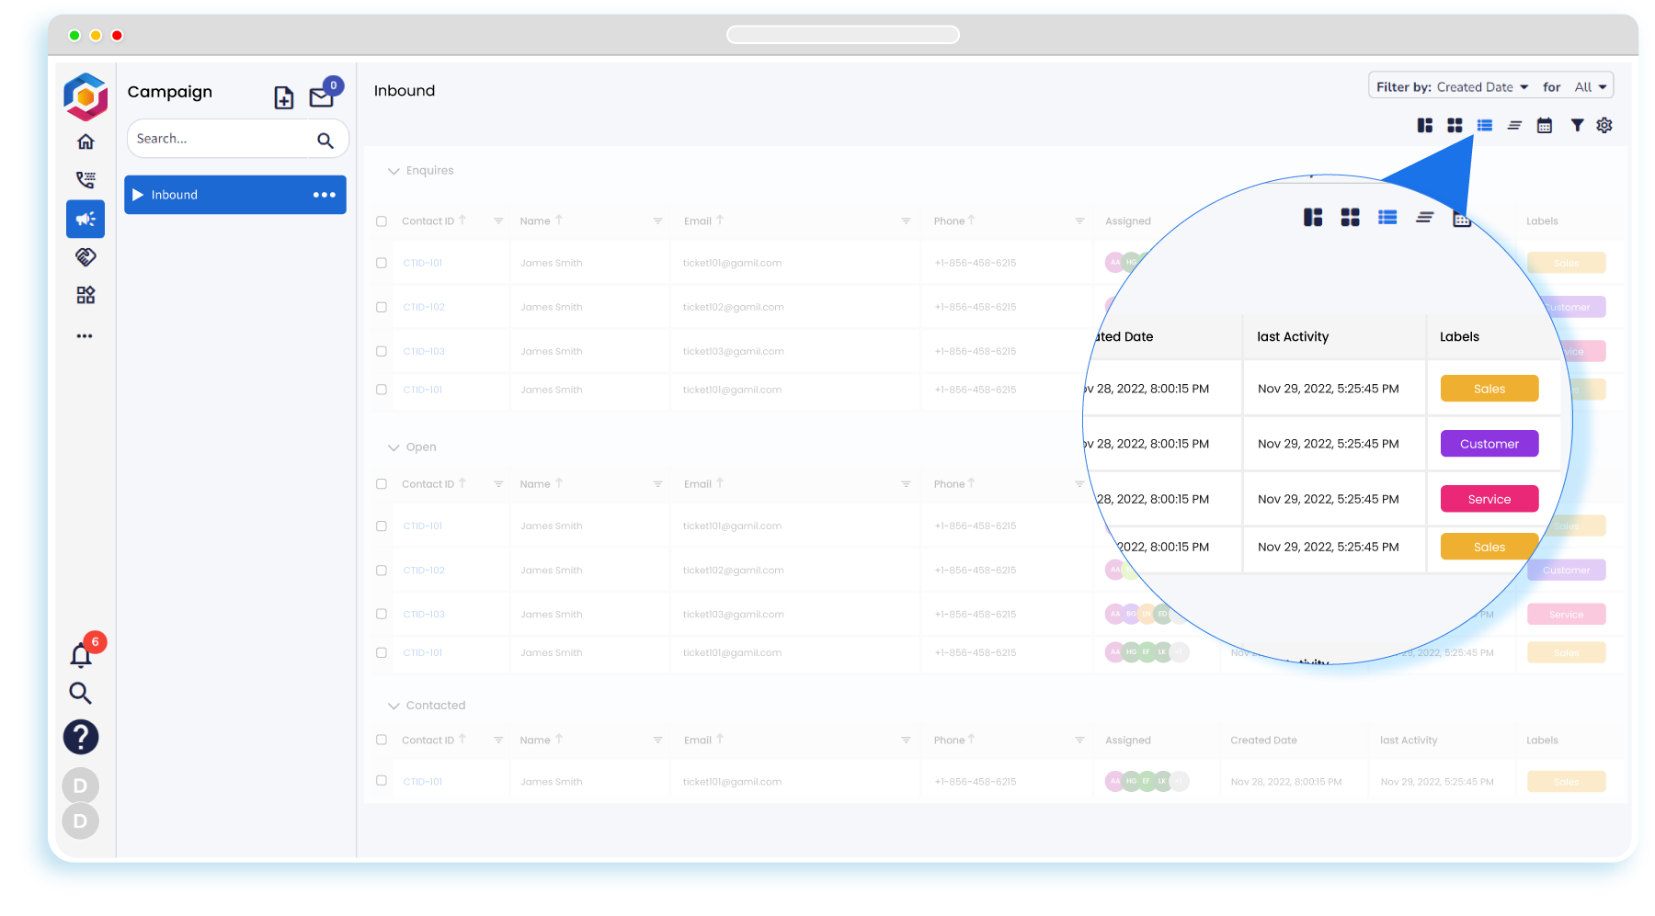The height and width of the screenshot is (916, 1655).
Task: Add new campaign with file-plus icon
Action: (x=284, y=97)
